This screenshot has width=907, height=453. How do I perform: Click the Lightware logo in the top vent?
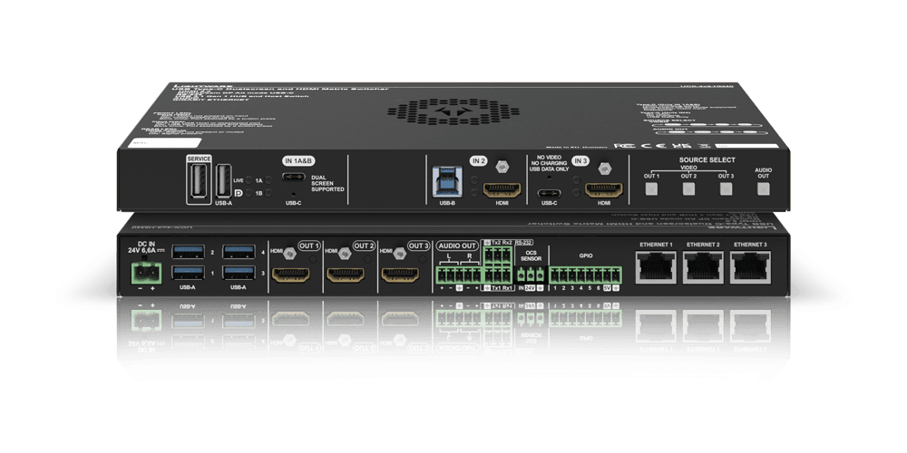pyautogui.click(x=453, y=111)
